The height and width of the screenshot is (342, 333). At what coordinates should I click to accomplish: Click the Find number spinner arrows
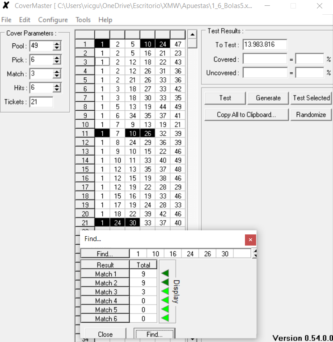coord(255,254)
